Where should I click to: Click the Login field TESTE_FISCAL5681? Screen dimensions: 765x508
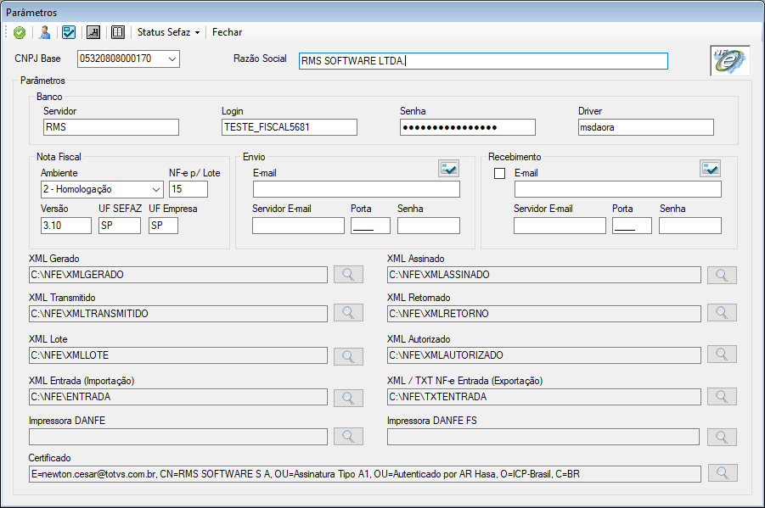(290, 127)
